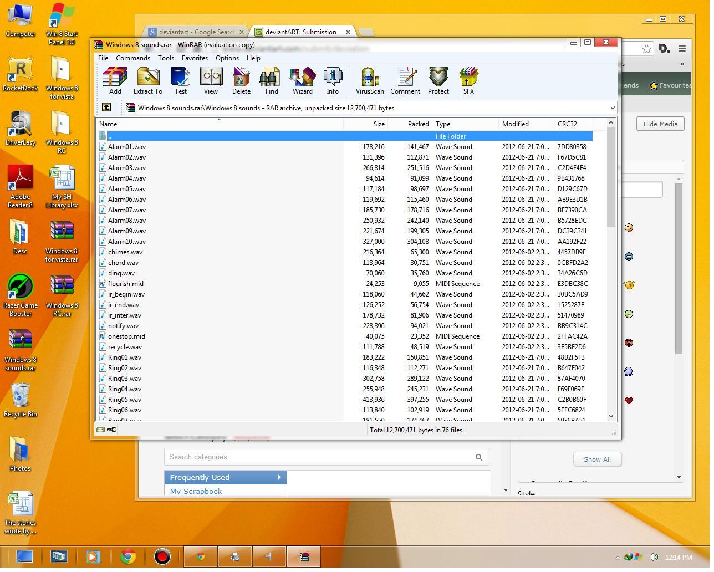Click the bookmark star in the Chrome address bar
714x572 pixels.
point(646,49)
